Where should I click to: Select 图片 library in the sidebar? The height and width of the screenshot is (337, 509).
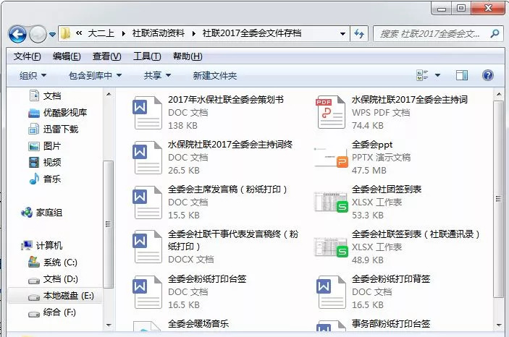[44, 146]
